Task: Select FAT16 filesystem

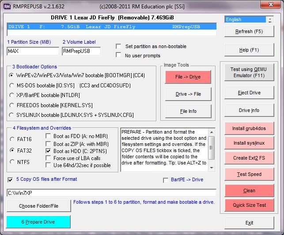Action: coord(12,139)
